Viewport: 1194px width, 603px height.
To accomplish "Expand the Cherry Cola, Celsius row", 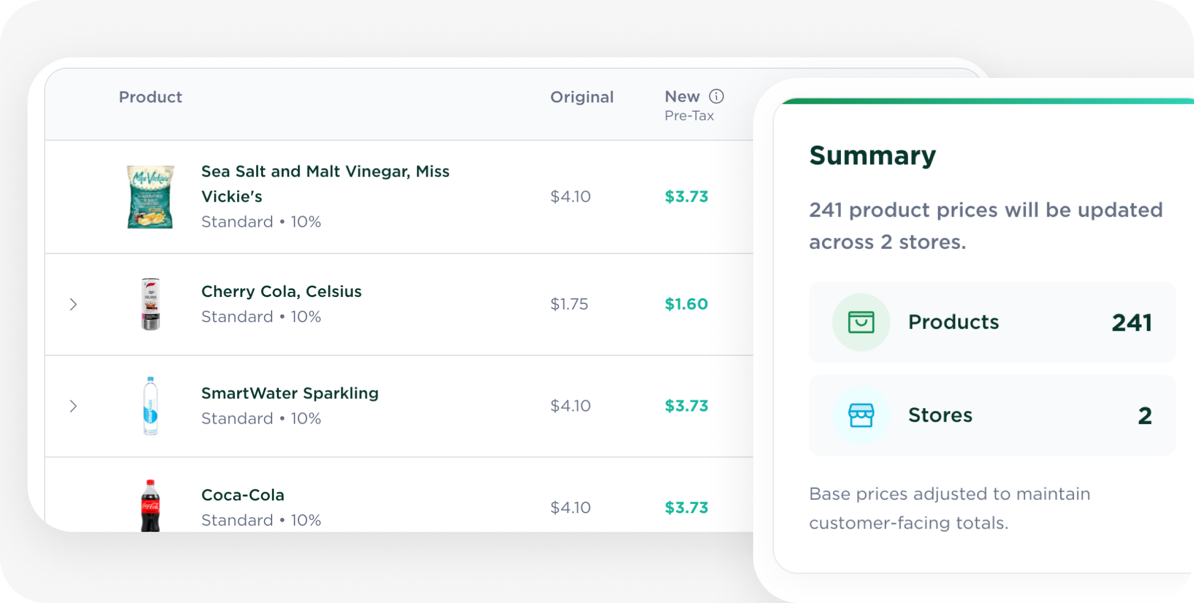I will (73, 304).
